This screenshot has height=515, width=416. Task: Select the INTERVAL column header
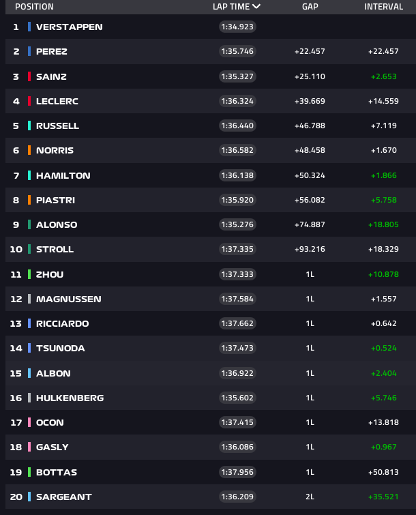click(383, 7)
